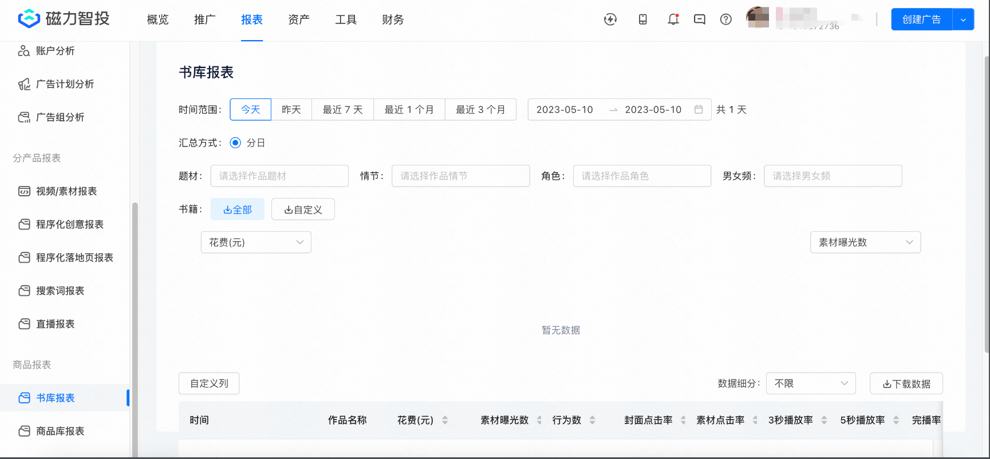Click the 磁力智投 logo
Image resolution: width=990 pixels, height=459 pixels.
tap(64, 19)
